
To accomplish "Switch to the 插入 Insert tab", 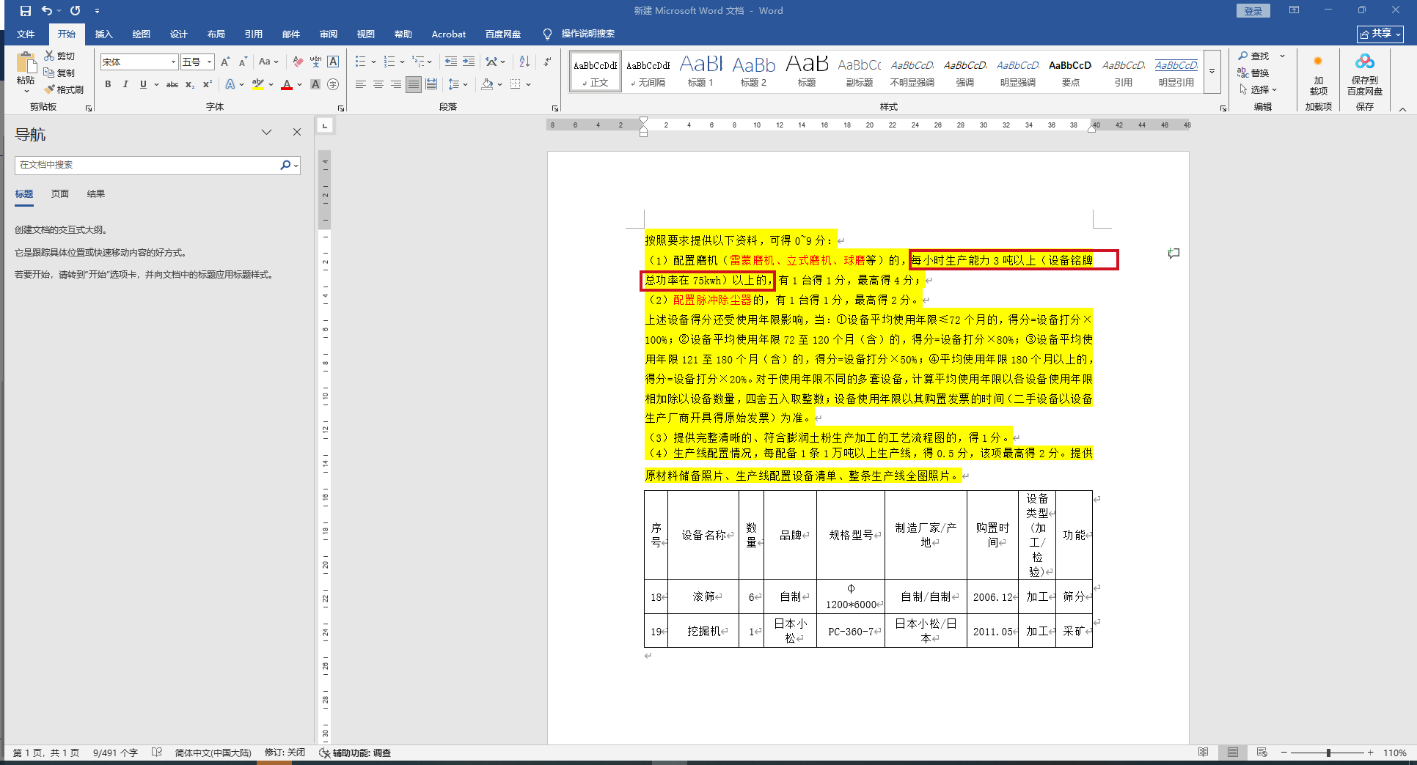I will pyautogui.click(x=103, y=34).
